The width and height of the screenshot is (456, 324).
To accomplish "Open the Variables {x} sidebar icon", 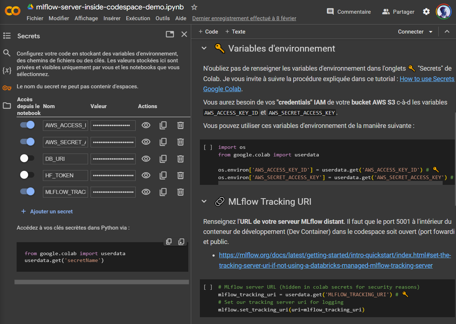I will coord(7,70).
